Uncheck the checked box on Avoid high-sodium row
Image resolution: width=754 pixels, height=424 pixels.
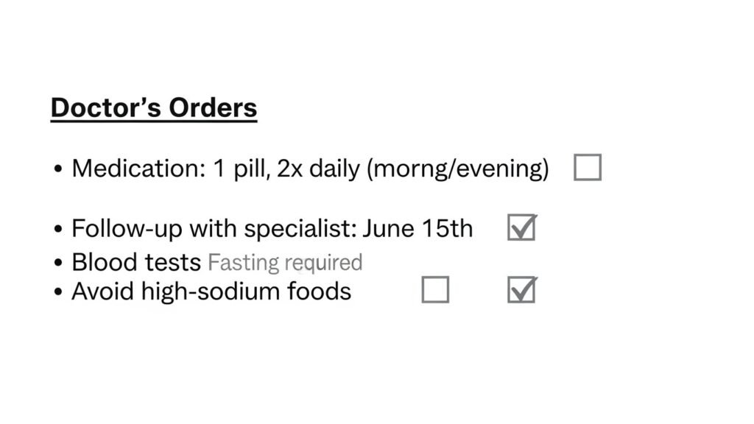tap(521, 290)
